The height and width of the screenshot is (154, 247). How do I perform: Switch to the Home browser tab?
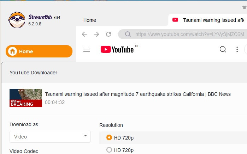point(90,20)
